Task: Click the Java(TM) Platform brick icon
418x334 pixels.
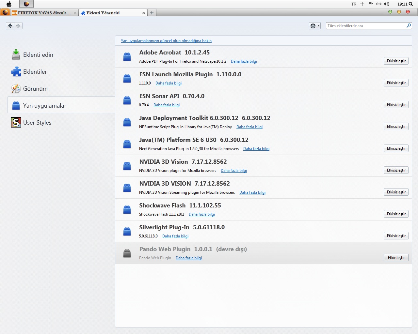Action: (x=127, y=144)
